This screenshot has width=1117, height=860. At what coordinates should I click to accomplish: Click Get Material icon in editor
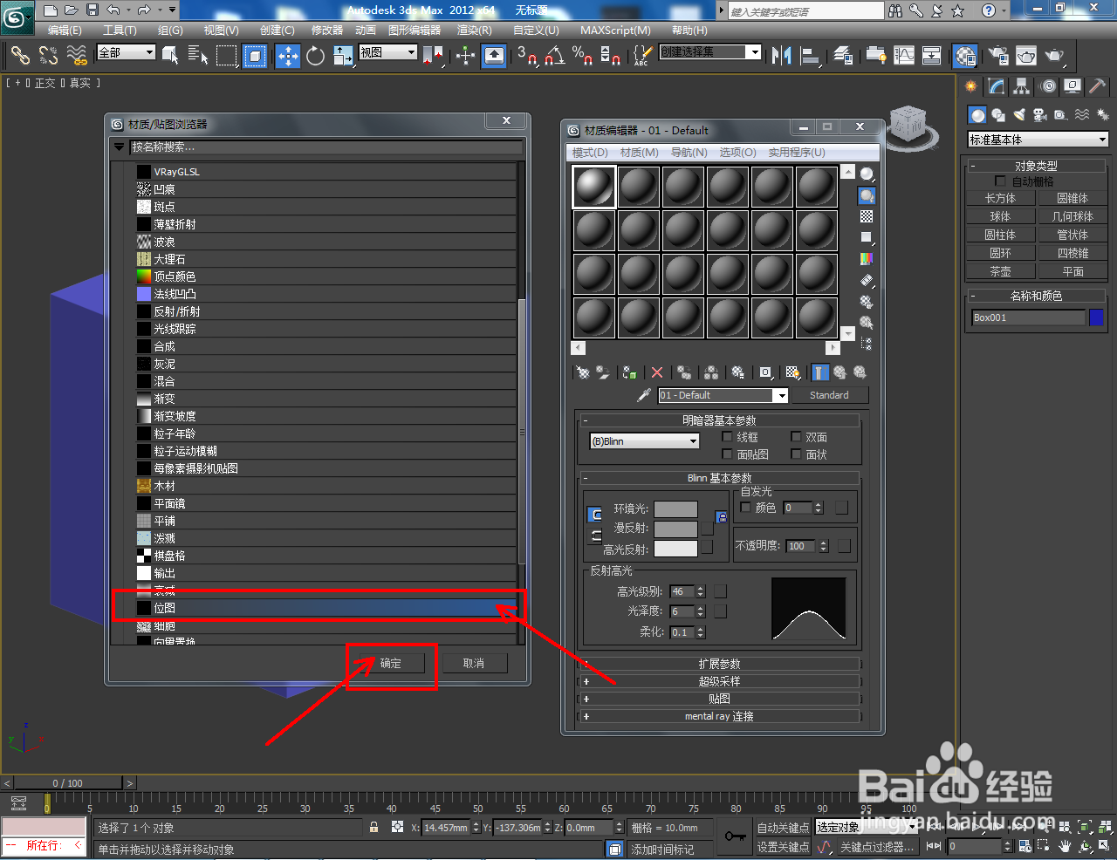[x=583, y=372]
